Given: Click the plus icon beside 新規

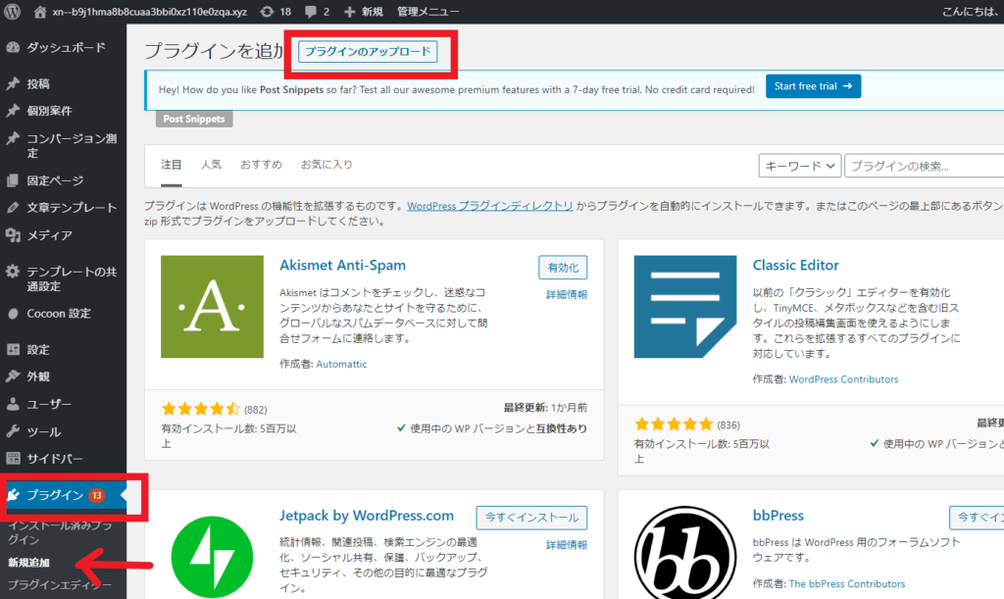Looking at the screenshot, I should [x=350, y=12].
